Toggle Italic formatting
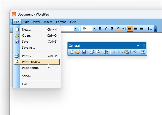 pos(106,28)
